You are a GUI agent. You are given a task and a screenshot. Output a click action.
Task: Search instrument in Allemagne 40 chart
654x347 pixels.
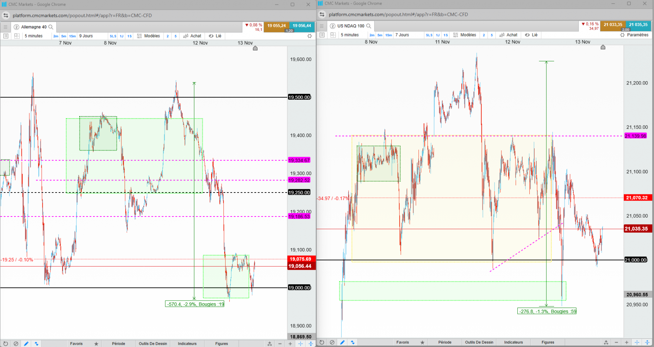coord(51,27)
